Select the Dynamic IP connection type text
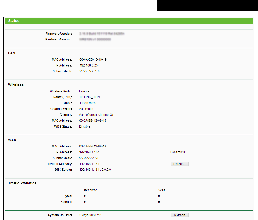The height and width of the screenshot is (220, 258). [x=178, y=152]
